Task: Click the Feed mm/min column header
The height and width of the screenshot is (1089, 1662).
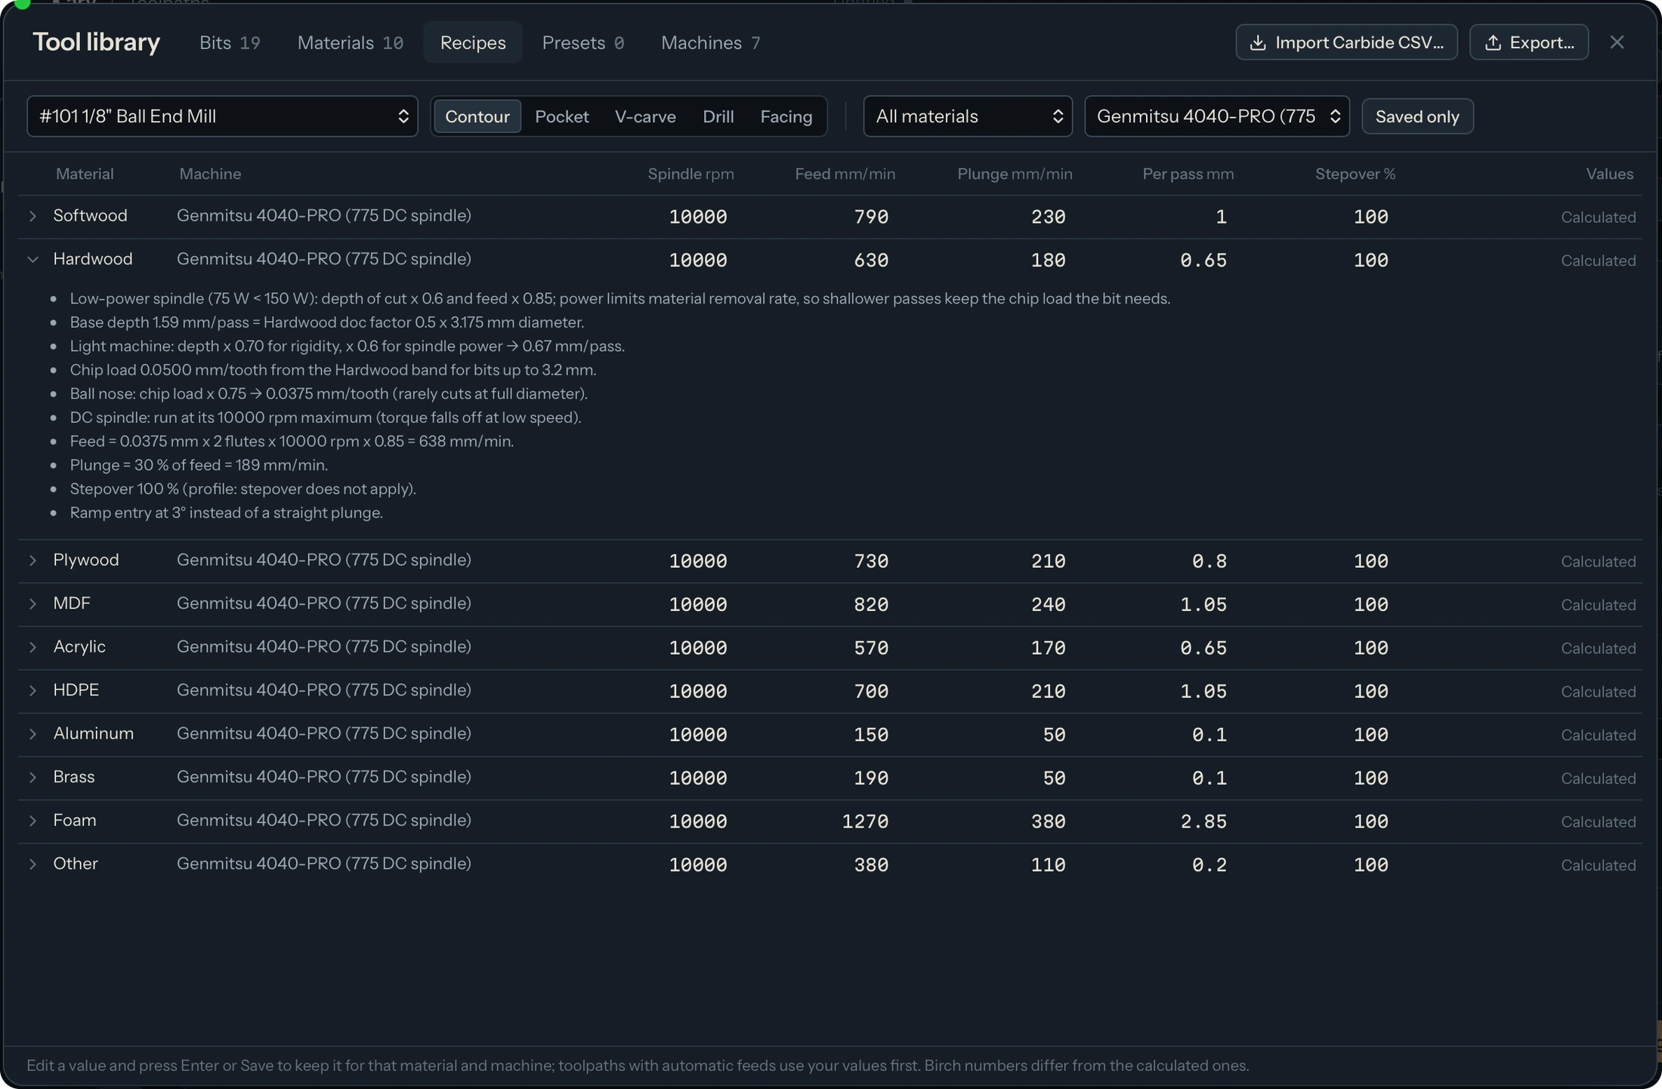Action: 845,174
